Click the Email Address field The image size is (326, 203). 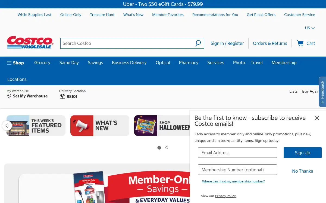[x=237, y=153]
